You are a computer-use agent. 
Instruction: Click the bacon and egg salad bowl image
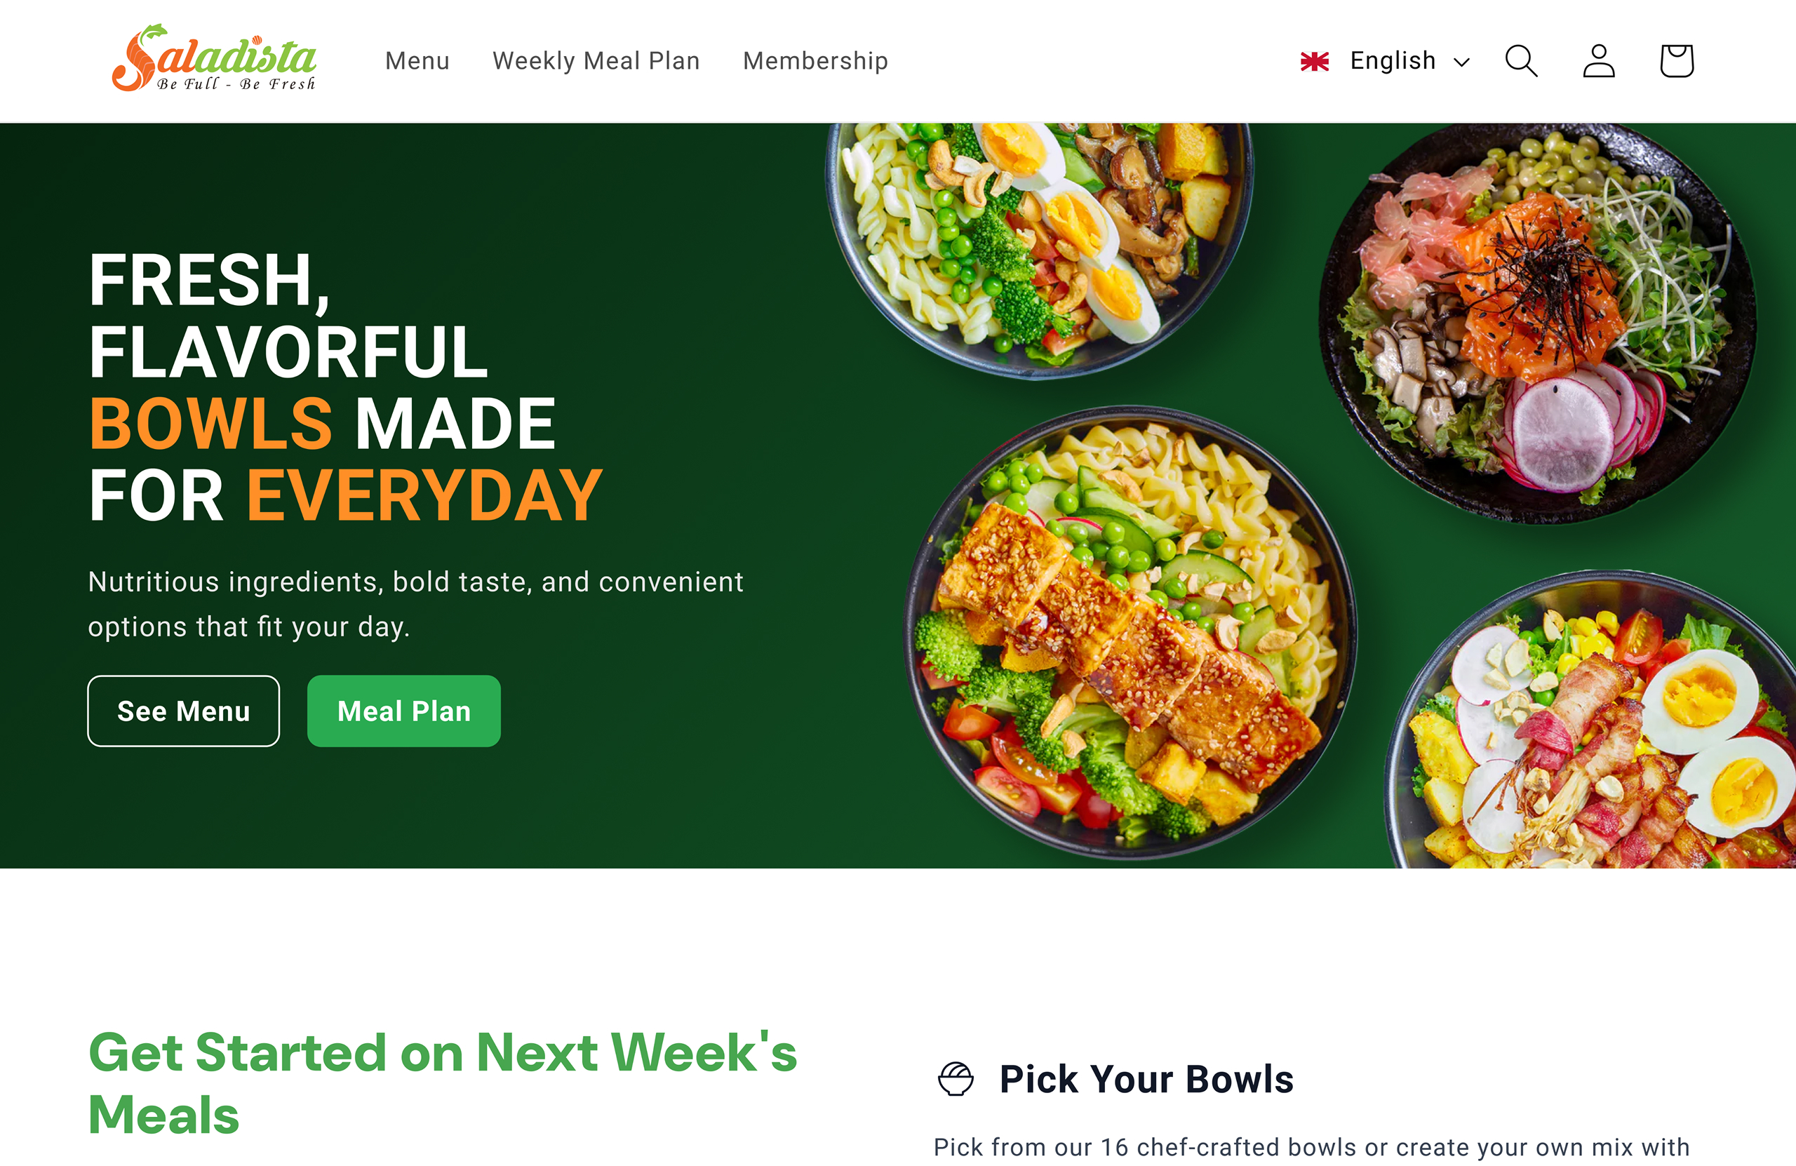click(1593, 721)
